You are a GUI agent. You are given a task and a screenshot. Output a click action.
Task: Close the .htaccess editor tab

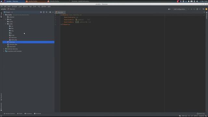point(65,12)
